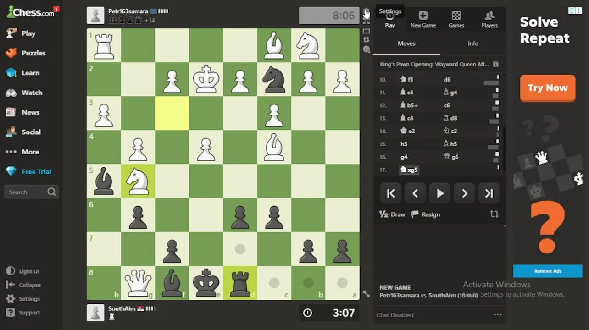
Task: Open the chat options ellipsis menu
Action: pos(498,315)
